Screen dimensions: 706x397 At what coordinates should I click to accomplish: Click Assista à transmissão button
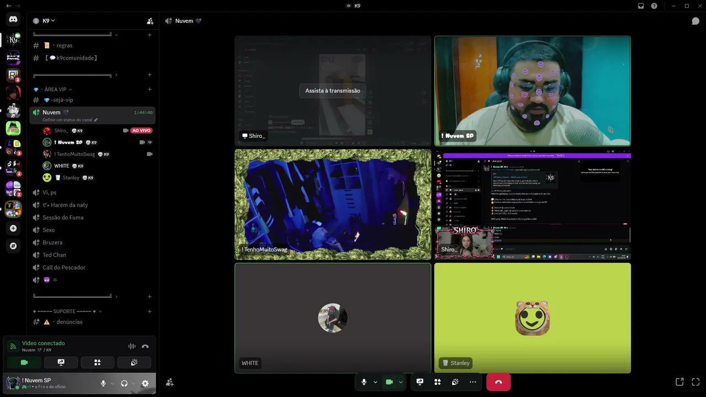(333, 90)
